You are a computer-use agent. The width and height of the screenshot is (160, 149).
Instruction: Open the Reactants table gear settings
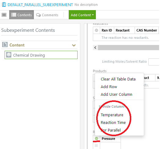(96, 30)
